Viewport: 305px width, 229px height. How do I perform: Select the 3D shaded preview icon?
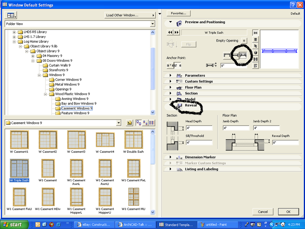[256, 53]
